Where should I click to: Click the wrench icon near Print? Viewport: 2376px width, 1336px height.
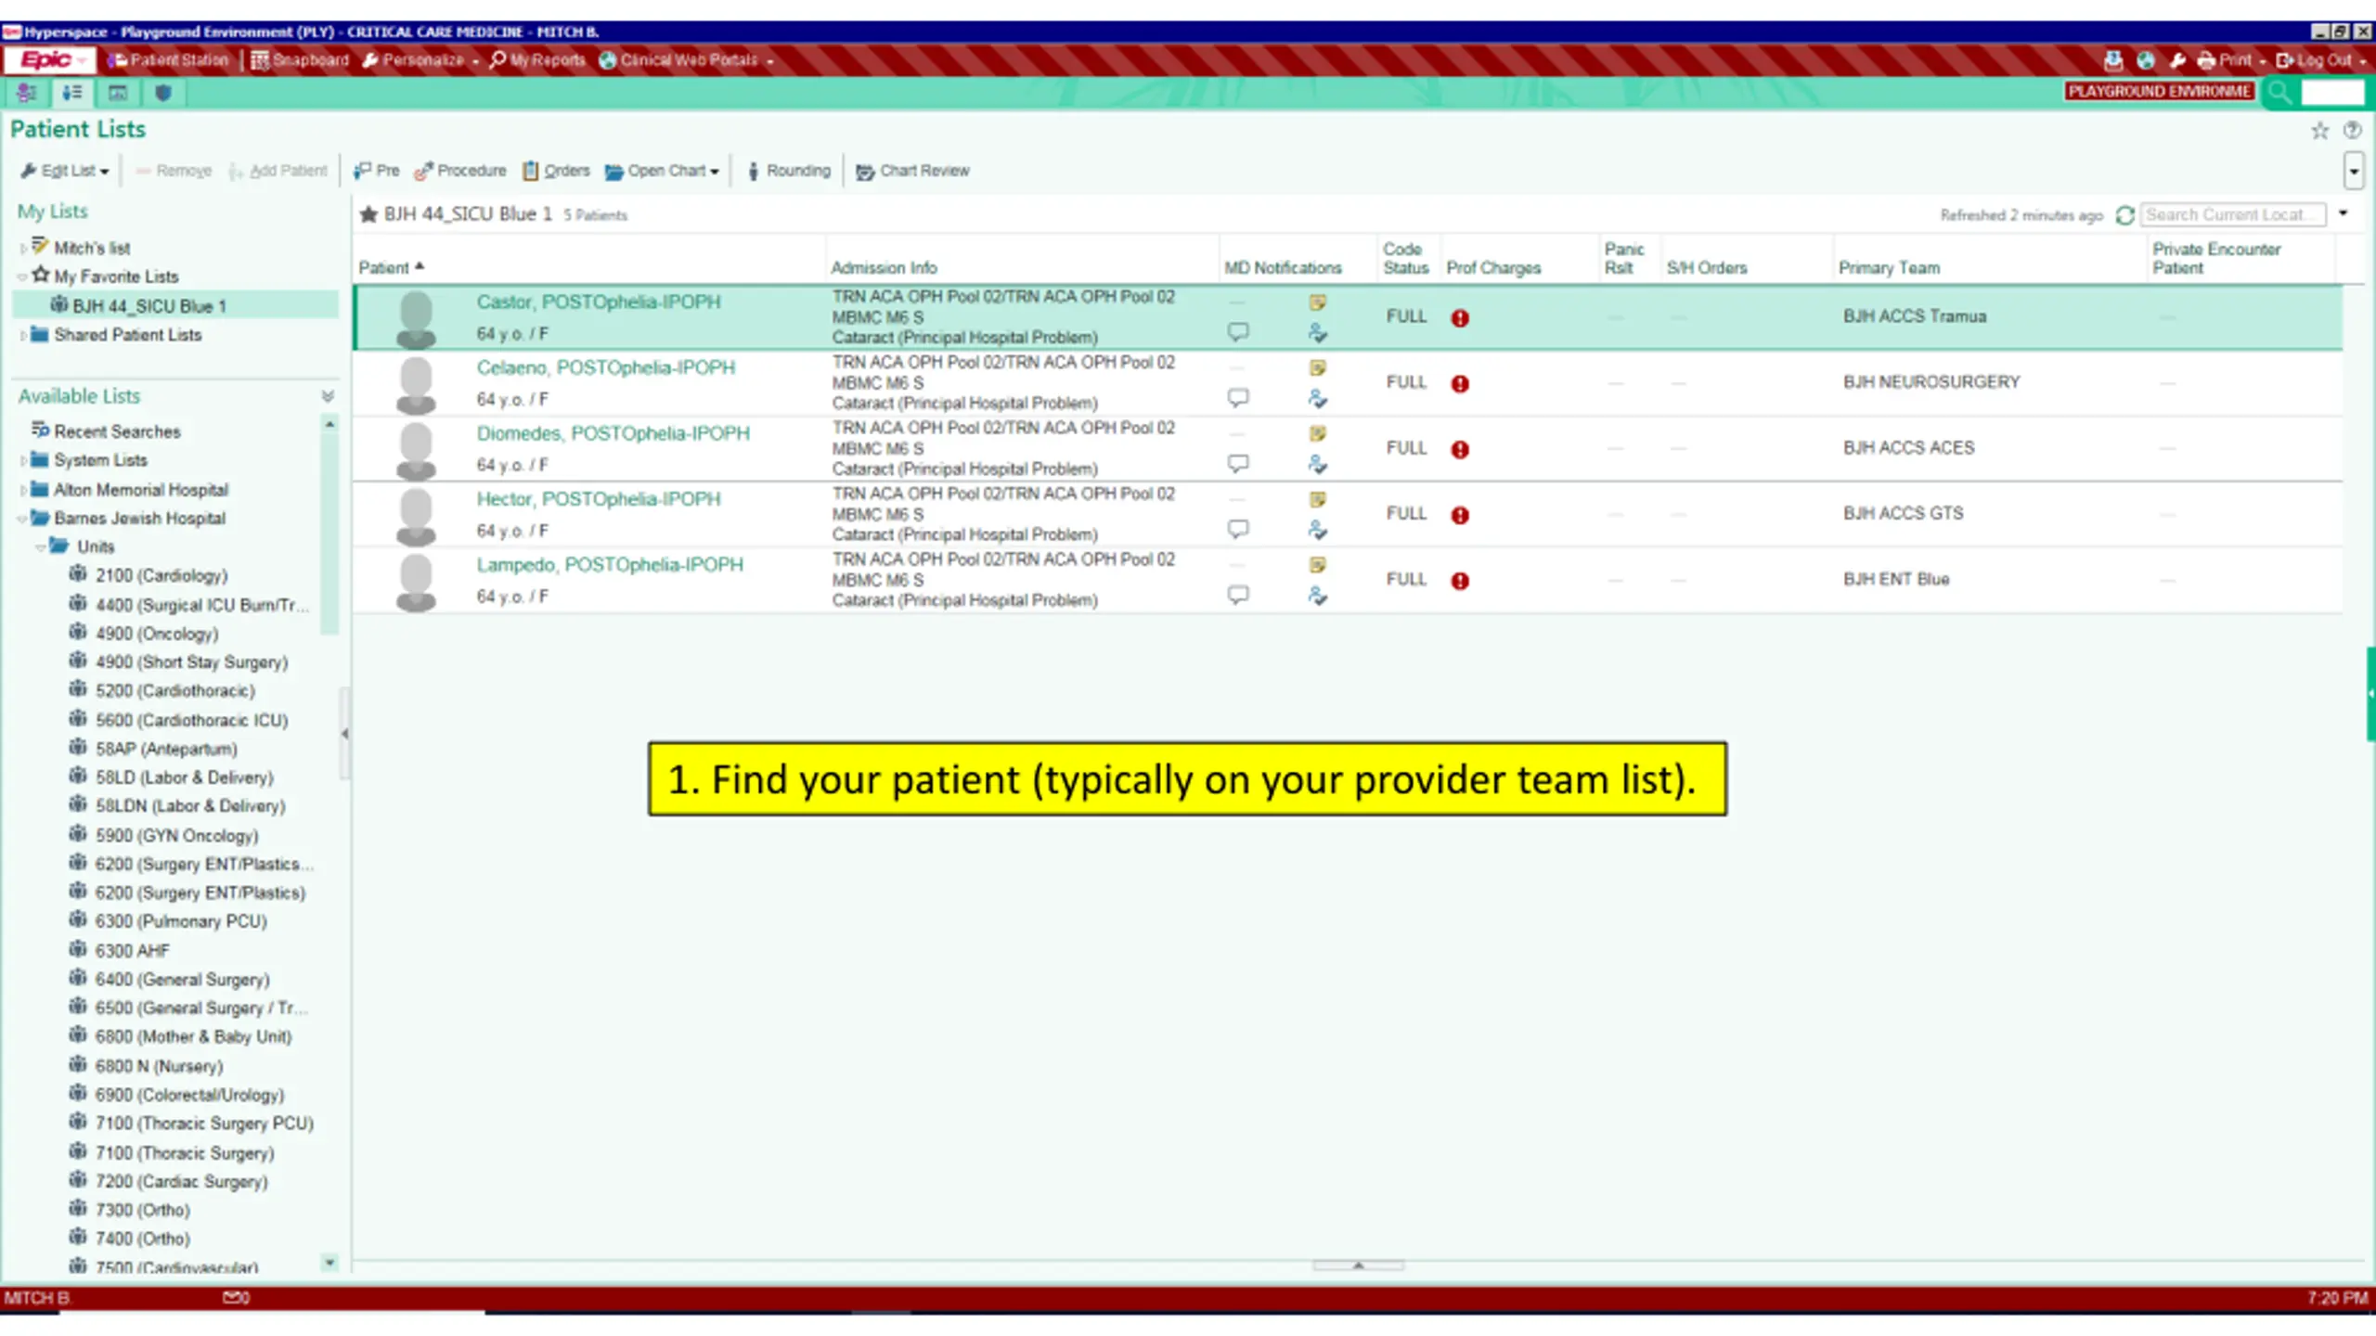click(x=2176, y=60)
